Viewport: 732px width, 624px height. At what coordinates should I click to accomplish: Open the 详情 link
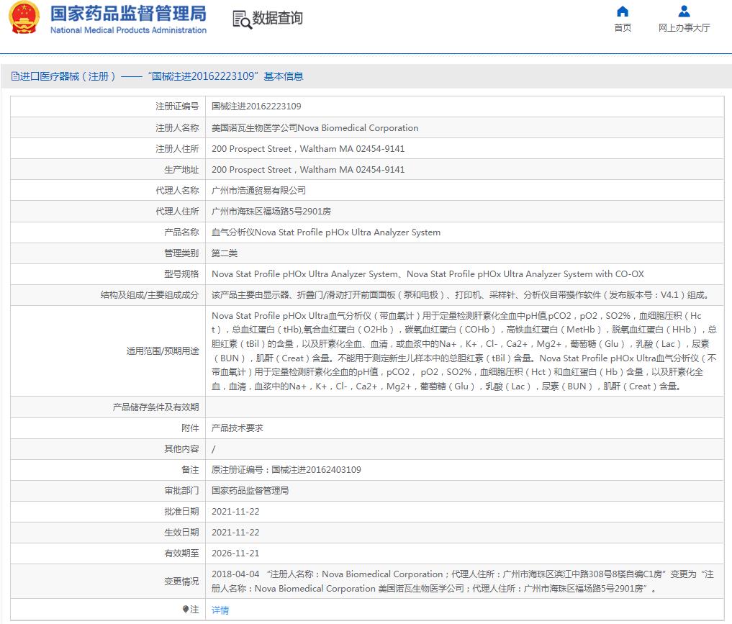[220, 610]
